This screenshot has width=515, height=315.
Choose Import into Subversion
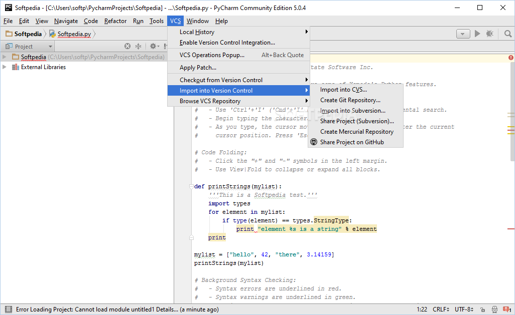point(355,111)
